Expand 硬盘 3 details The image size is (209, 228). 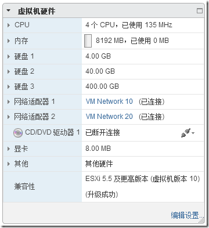9,86
